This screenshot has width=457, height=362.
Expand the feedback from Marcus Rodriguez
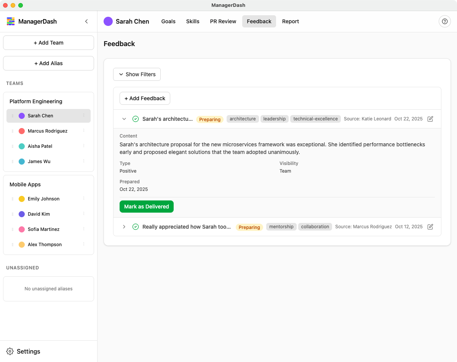pos(124,226)
